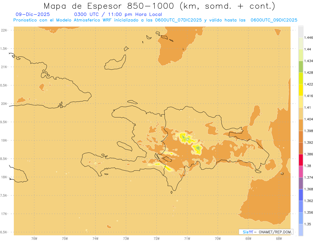Click the latitude label '8.5N'
Viewport: 313px width, 242px height.
4,159
